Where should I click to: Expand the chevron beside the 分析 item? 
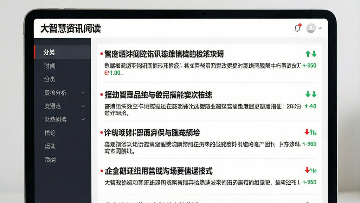click(83, 93)
